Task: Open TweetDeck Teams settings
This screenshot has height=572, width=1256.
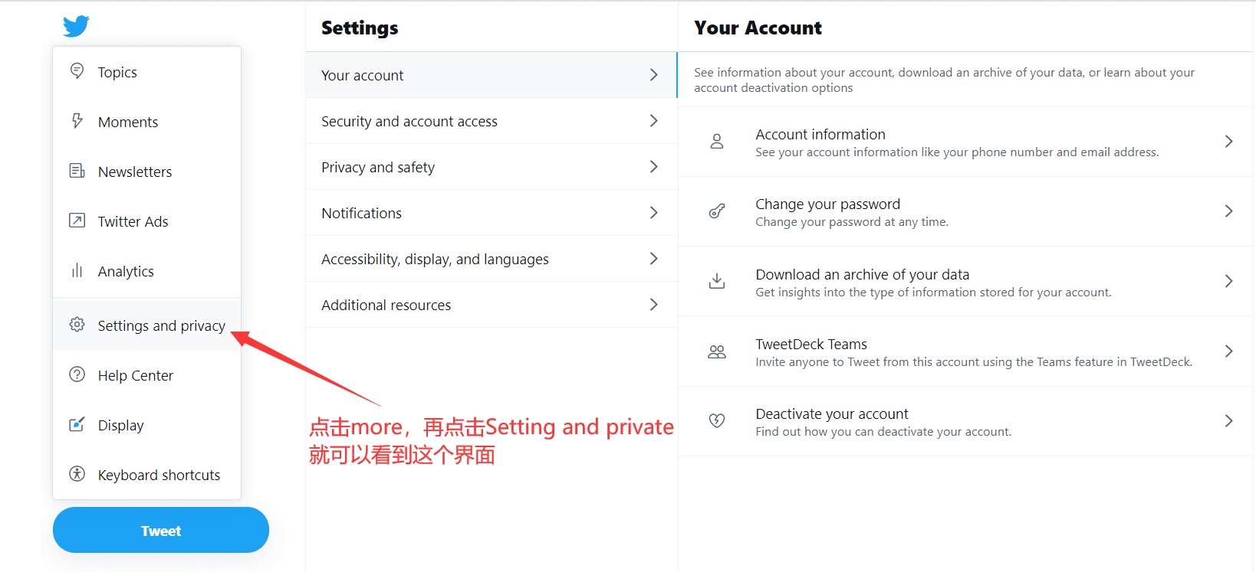Action: coord(966,351)
